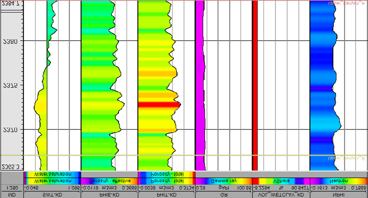Viewport: 368px width, 198px height.
Task: Click the Porosity - effective color bar
Action: coord(109,181)
